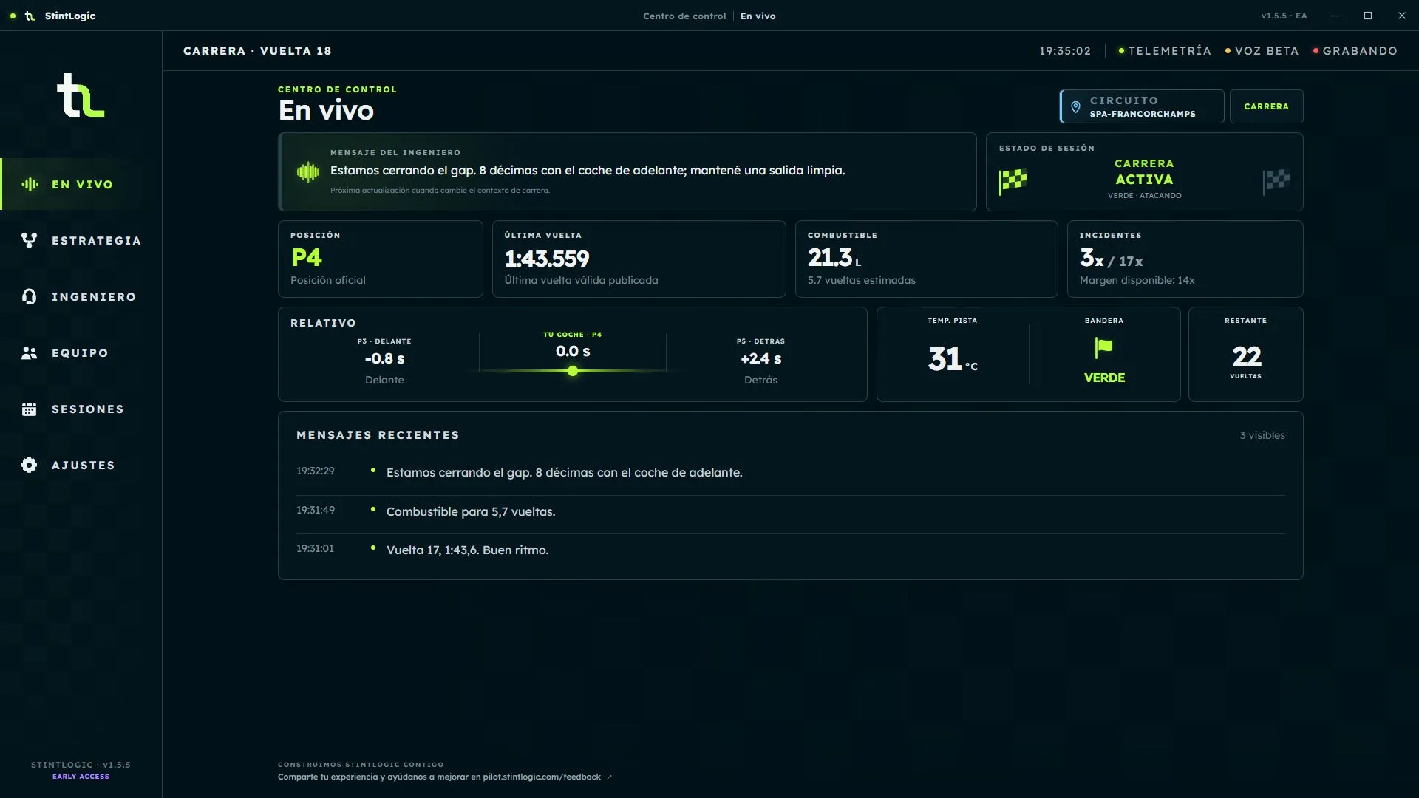
Task: Click the Estrategia branch icon
Action: 30,240
